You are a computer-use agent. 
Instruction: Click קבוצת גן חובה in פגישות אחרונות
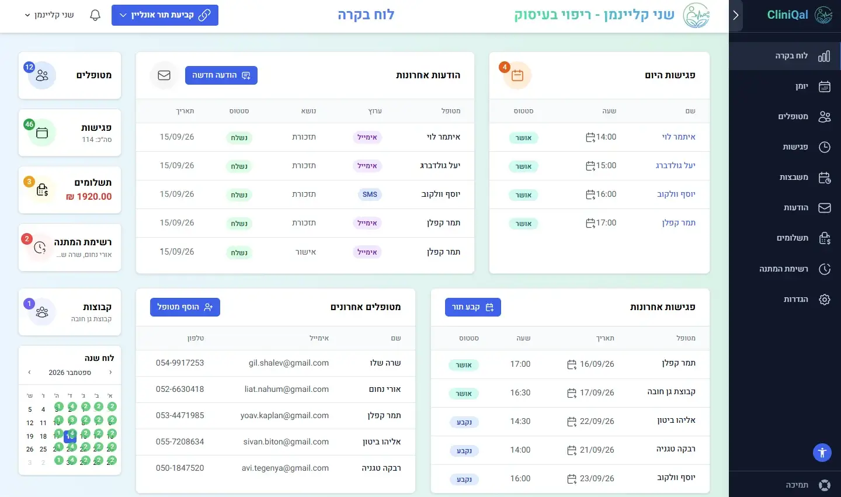click(672, 392)
